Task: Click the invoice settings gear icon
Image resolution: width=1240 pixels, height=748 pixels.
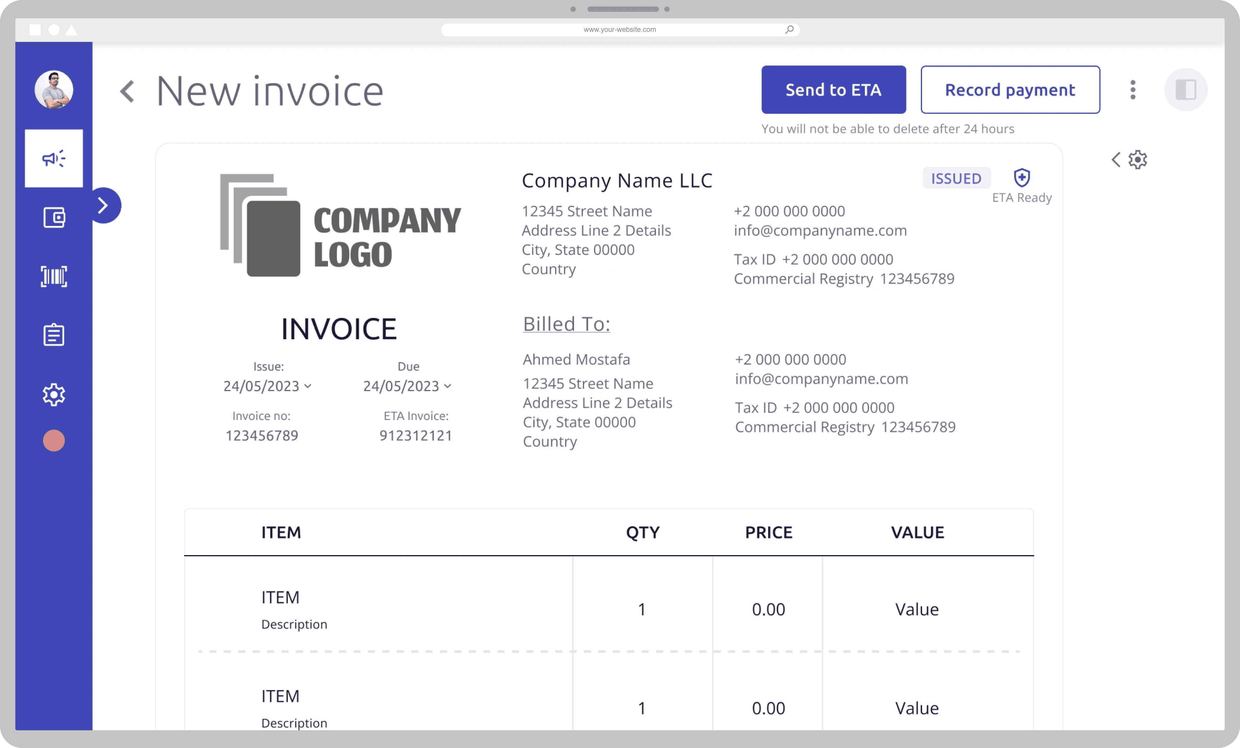Action: 1137,160
